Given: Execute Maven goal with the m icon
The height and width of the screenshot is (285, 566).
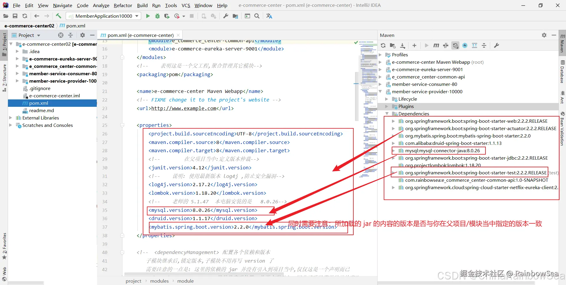Looking at the screenshot, I should pyautogui.click(x=436, y=45).
